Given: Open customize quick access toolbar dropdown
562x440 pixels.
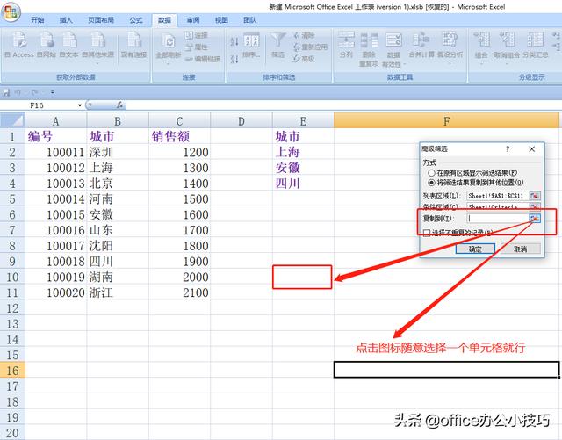Looking at the screenshot, I should tap(53, 92).
